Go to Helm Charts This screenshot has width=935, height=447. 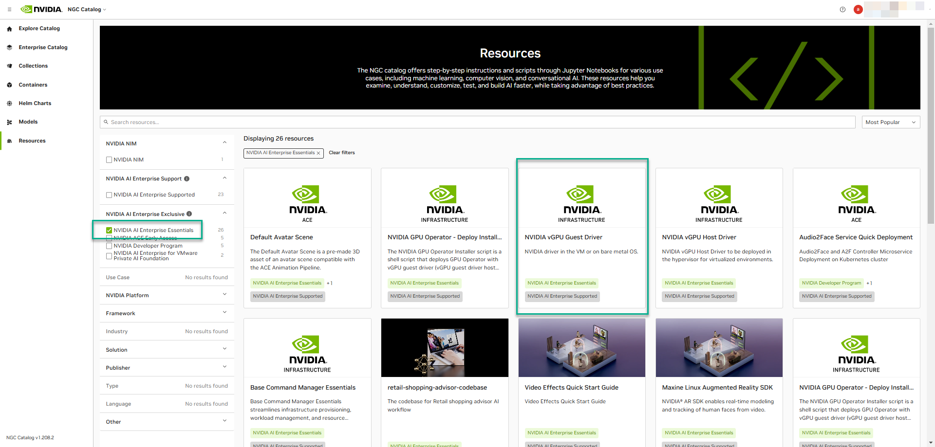(35, 104)
